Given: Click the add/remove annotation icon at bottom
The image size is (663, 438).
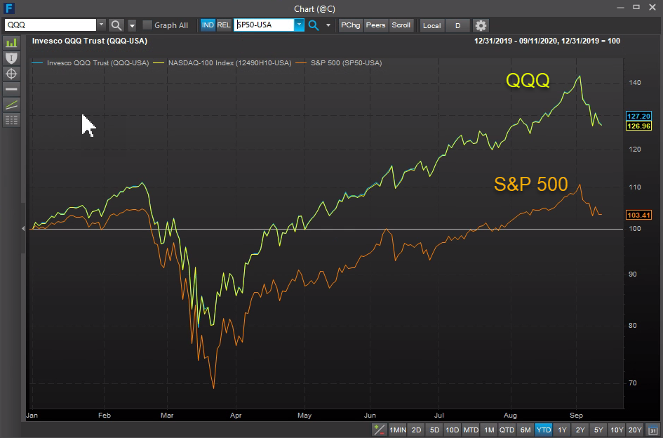Looking at the screenshot, I should click(x=380, y=430).
